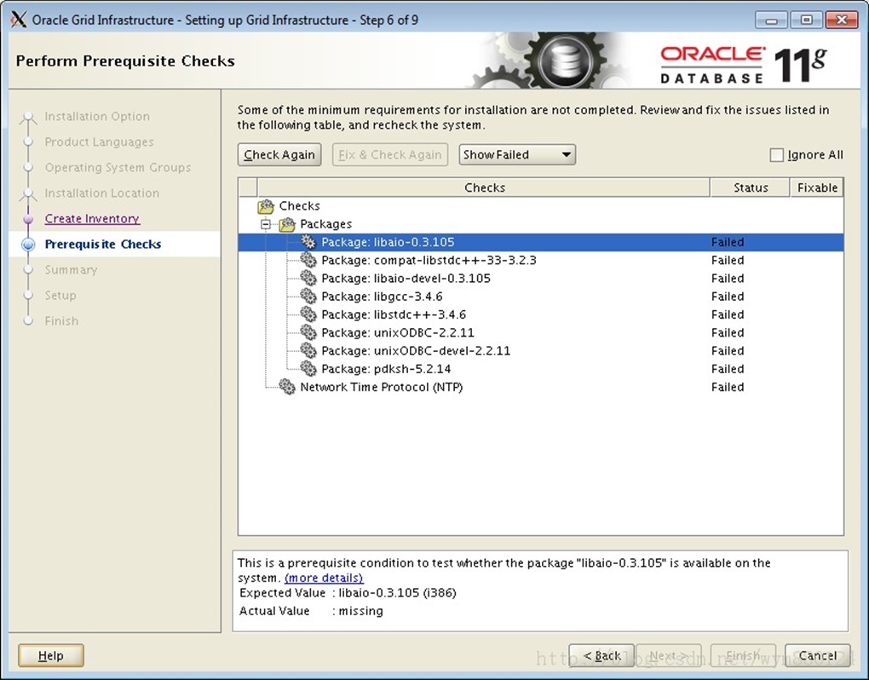Click gear icon for unixODBC-devel-2.2.11
This screenshot has width=869, height=680.
point(308,351)
